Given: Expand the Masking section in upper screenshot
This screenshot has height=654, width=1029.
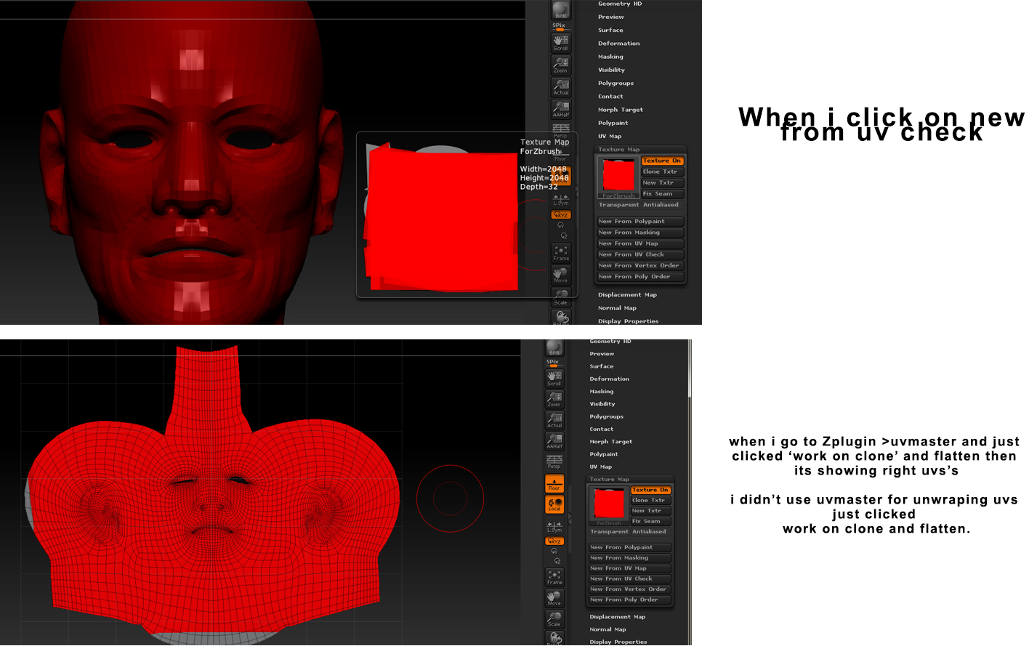Looking at the screenshot, I should pyautogui.click(x=610, y=57).
